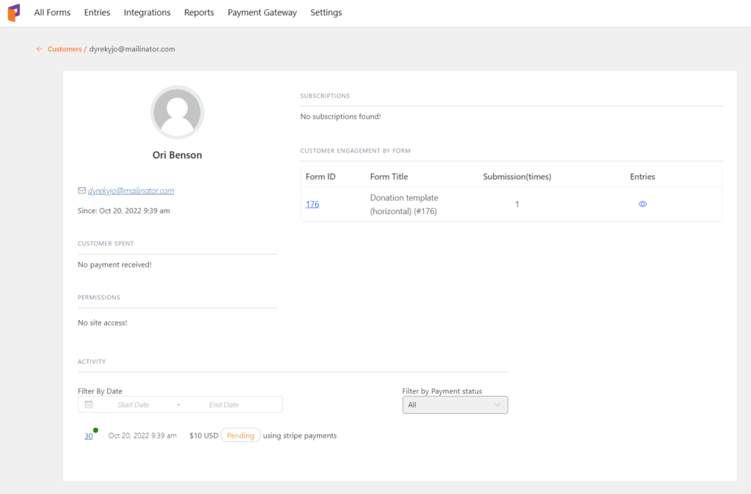The image size is (751, 494).
Task: Click the submission count link showing 1
Action: tap(517, 204)
